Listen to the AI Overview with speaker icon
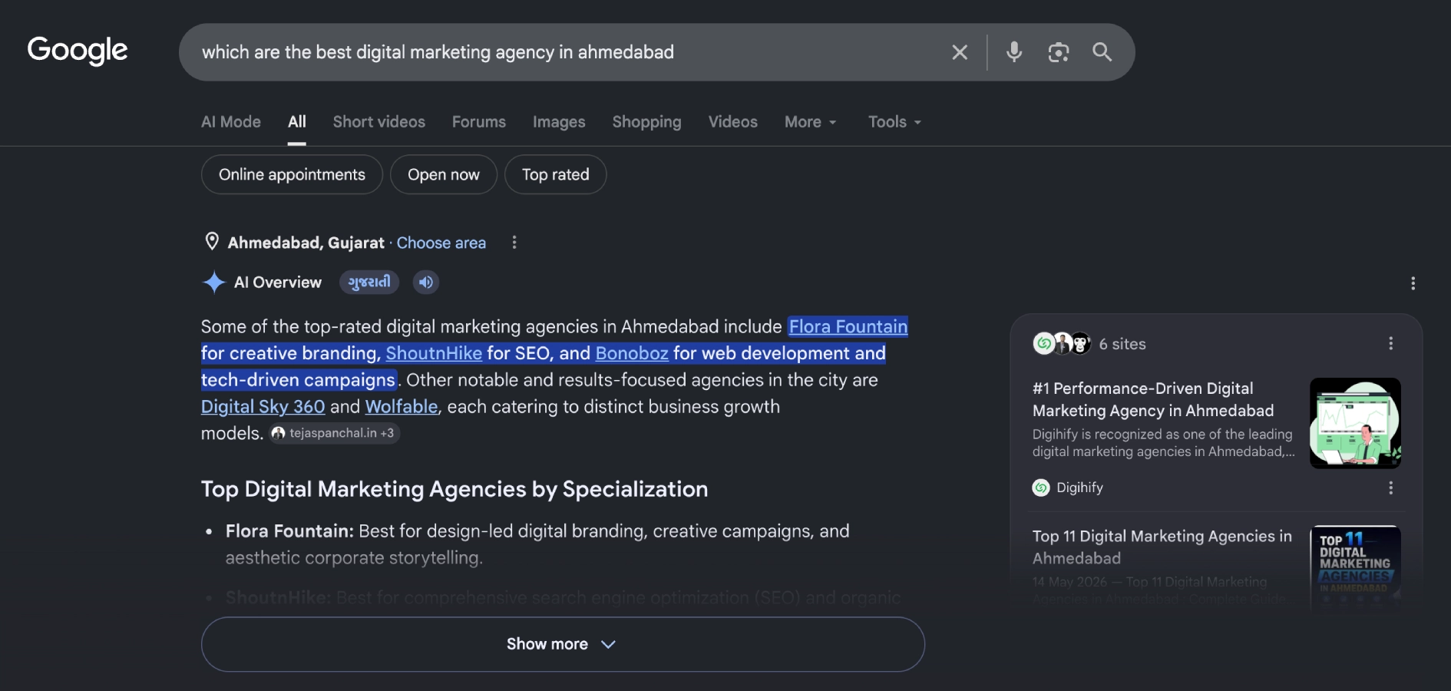Image resolution: width=1451 pixels, height=691 pixels. click(426, 283)
